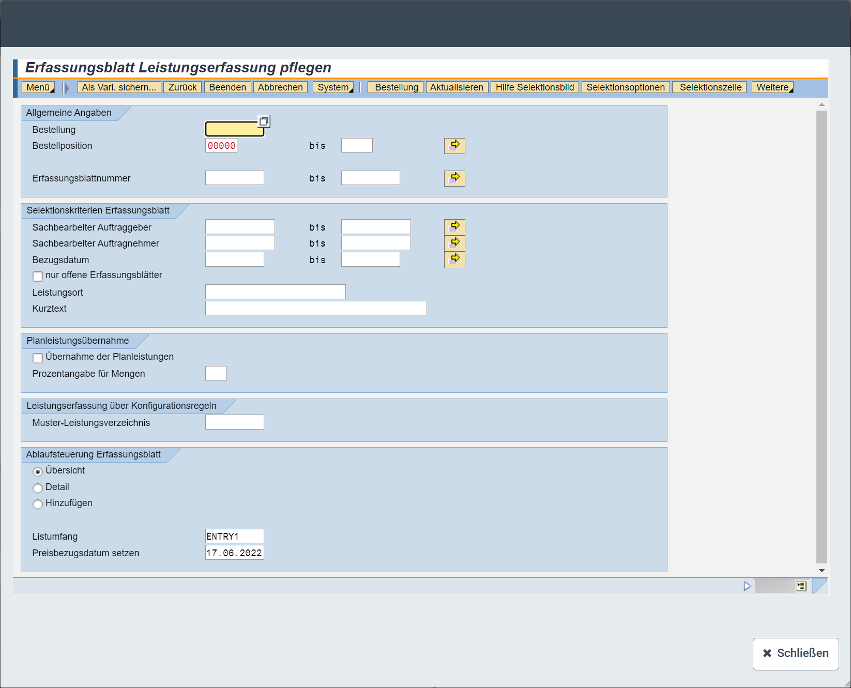
Task: Open multiple selection for Sachbearbeiter Auftraggeber
Action: [454, 227]
